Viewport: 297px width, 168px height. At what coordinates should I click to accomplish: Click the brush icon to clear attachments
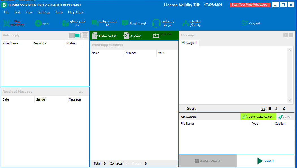280,117
